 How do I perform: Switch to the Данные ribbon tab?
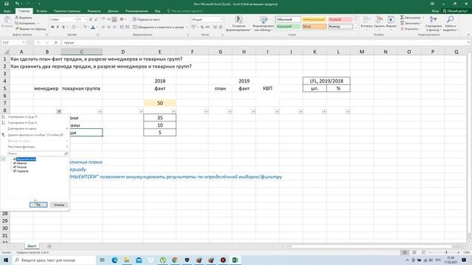click(113, 11)
